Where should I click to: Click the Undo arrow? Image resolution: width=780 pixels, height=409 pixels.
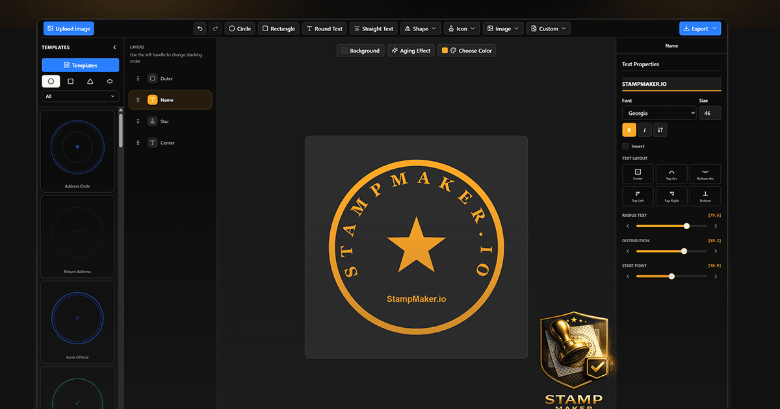tap(200, 28)
